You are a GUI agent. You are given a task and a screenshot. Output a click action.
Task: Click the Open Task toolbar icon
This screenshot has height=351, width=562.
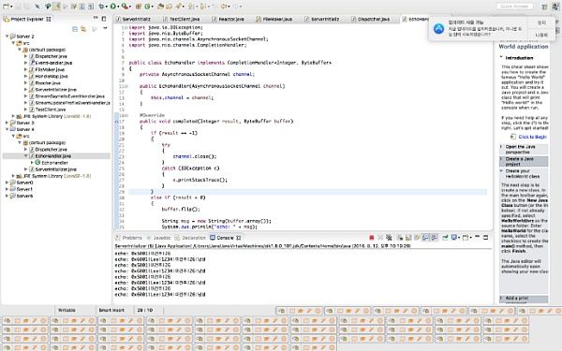pos(170,7)
